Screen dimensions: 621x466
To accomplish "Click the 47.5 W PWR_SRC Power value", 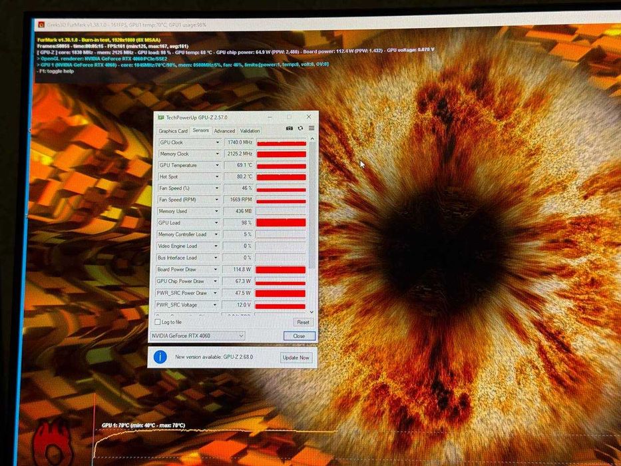I will (237, 293).
